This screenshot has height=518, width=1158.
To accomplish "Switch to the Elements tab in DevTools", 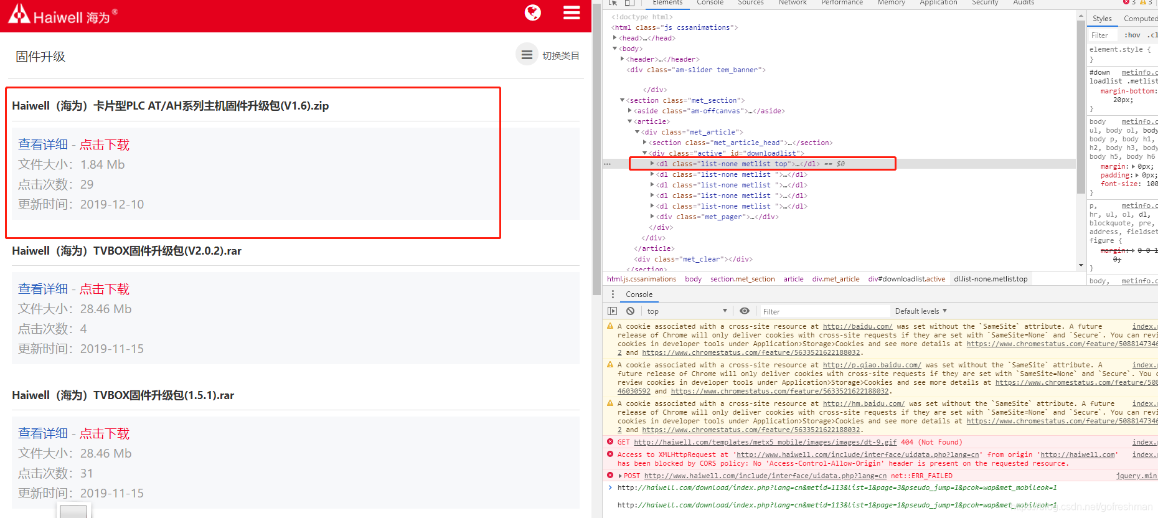I will [667, 3].
